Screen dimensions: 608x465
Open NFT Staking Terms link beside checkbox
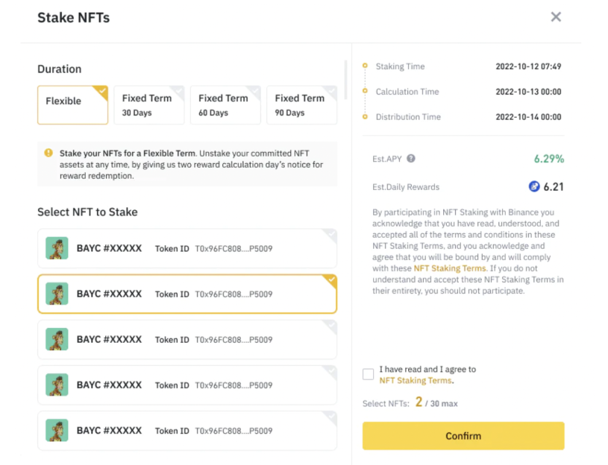416,381
